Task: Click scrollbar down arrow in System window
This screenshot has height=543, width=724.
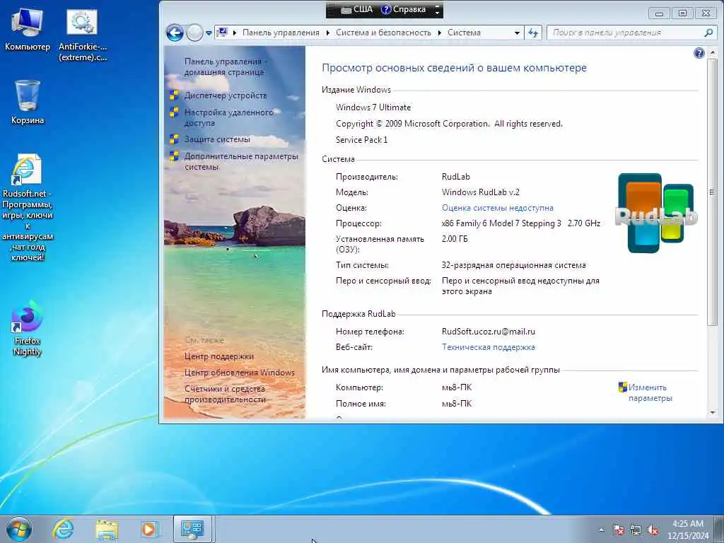Action: [x=711, y=413]
